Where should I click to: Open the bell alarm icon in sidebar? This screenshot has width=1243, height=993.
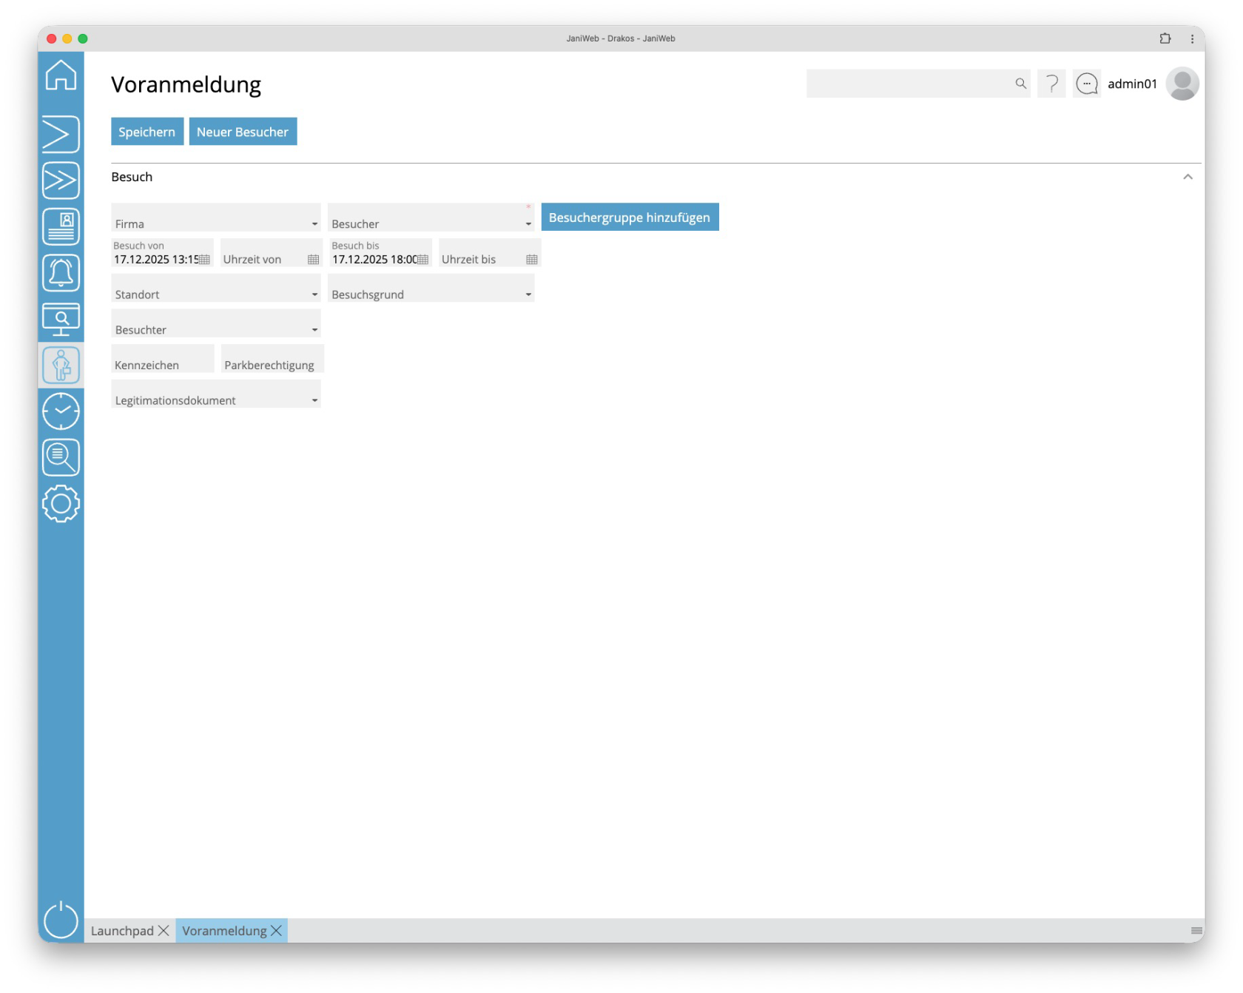click(x=61, y=273)
